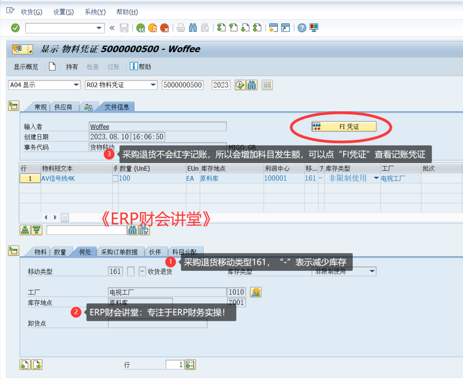This screenshot has height=379, width=463.
Task: Open the A04 显示 action dropdown
Action: pos(77,85)
